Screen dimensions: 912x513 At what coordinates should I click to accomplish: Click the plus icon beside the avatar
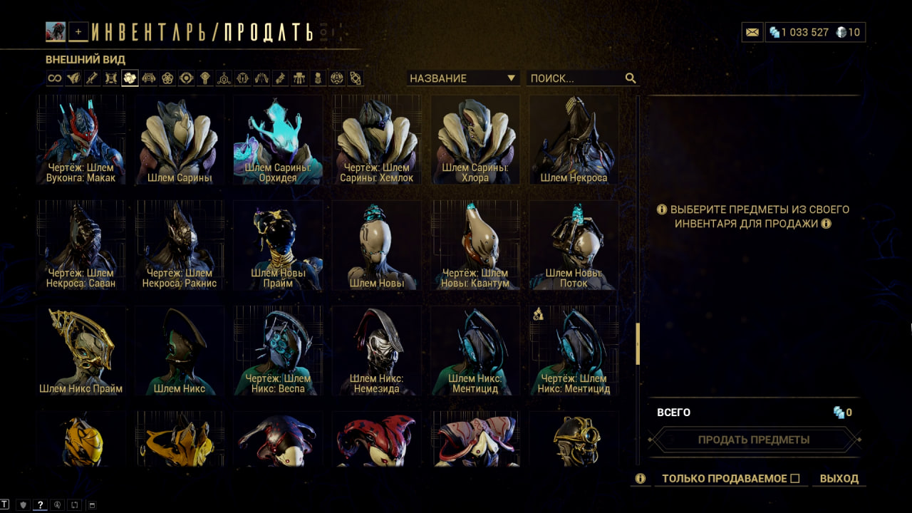tap(78, 31)
